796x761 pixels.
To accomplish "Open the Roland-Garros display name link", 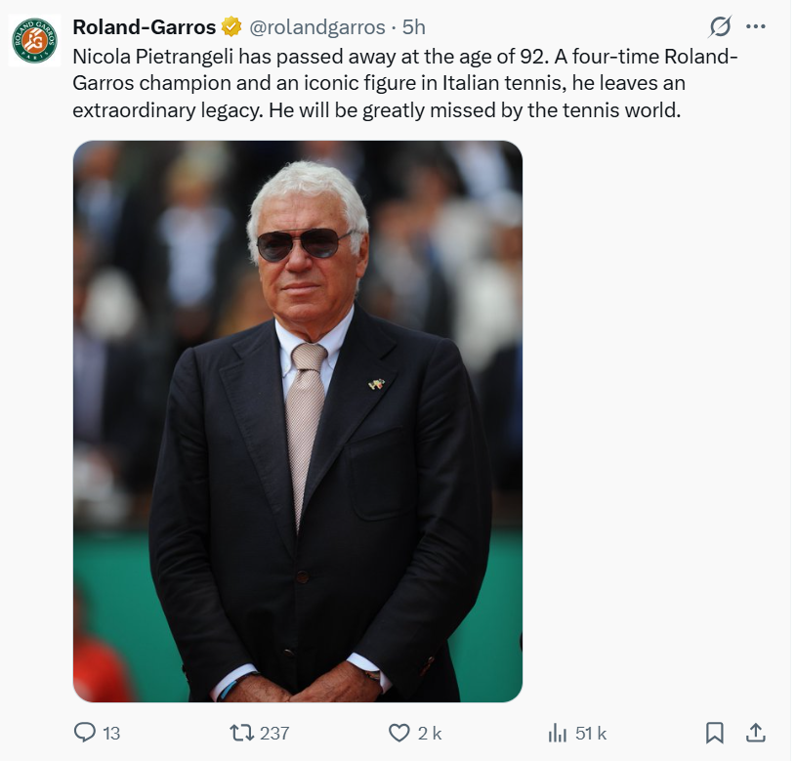I will click(145, 26).
